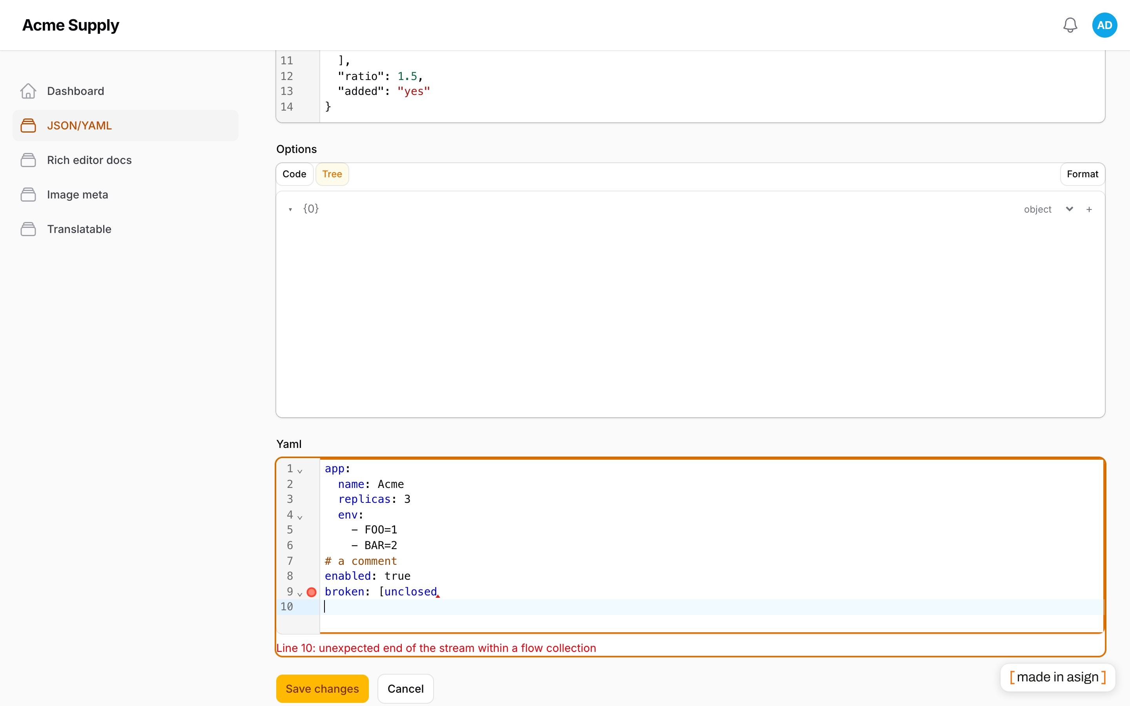Viewport: 1130px width, 706px height.
Task: Open the AD user avatar menu
Action: click(x=1104, y=25)
